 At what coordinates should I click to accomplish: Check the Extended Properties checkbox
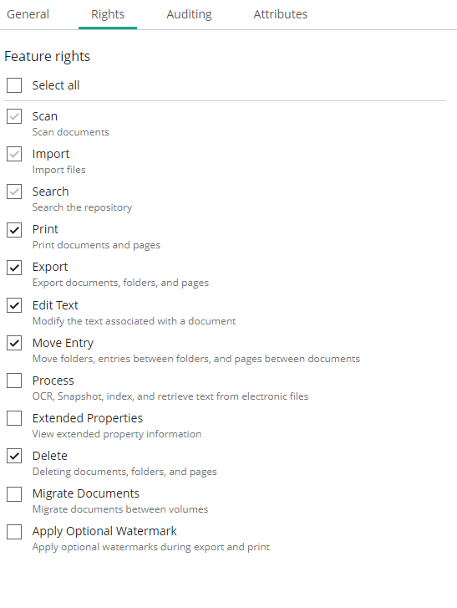click(x=14, y=418)
